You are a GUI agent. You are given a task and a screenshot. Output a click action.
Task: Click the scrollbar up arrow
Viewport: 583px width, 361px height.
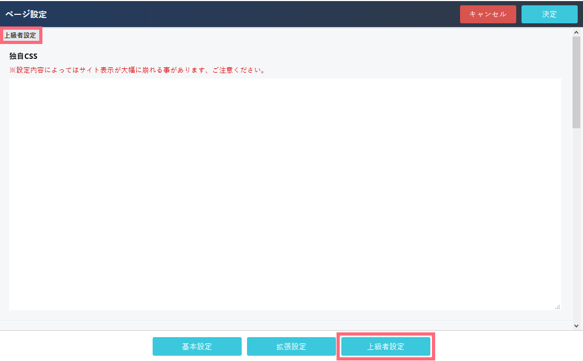coord(576,32)
